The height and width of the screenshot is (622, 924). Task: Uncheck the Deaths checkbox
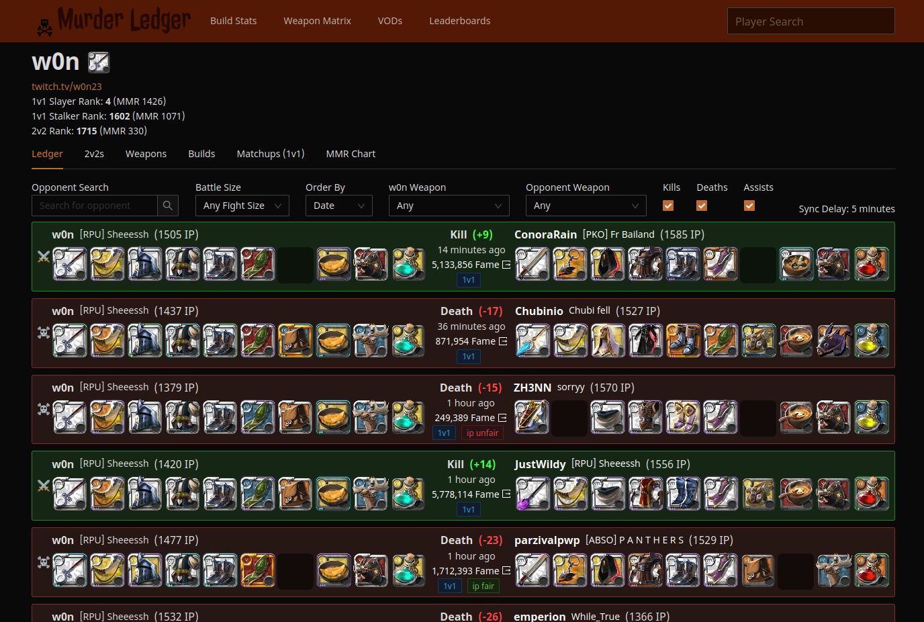[x=702, y=206]
